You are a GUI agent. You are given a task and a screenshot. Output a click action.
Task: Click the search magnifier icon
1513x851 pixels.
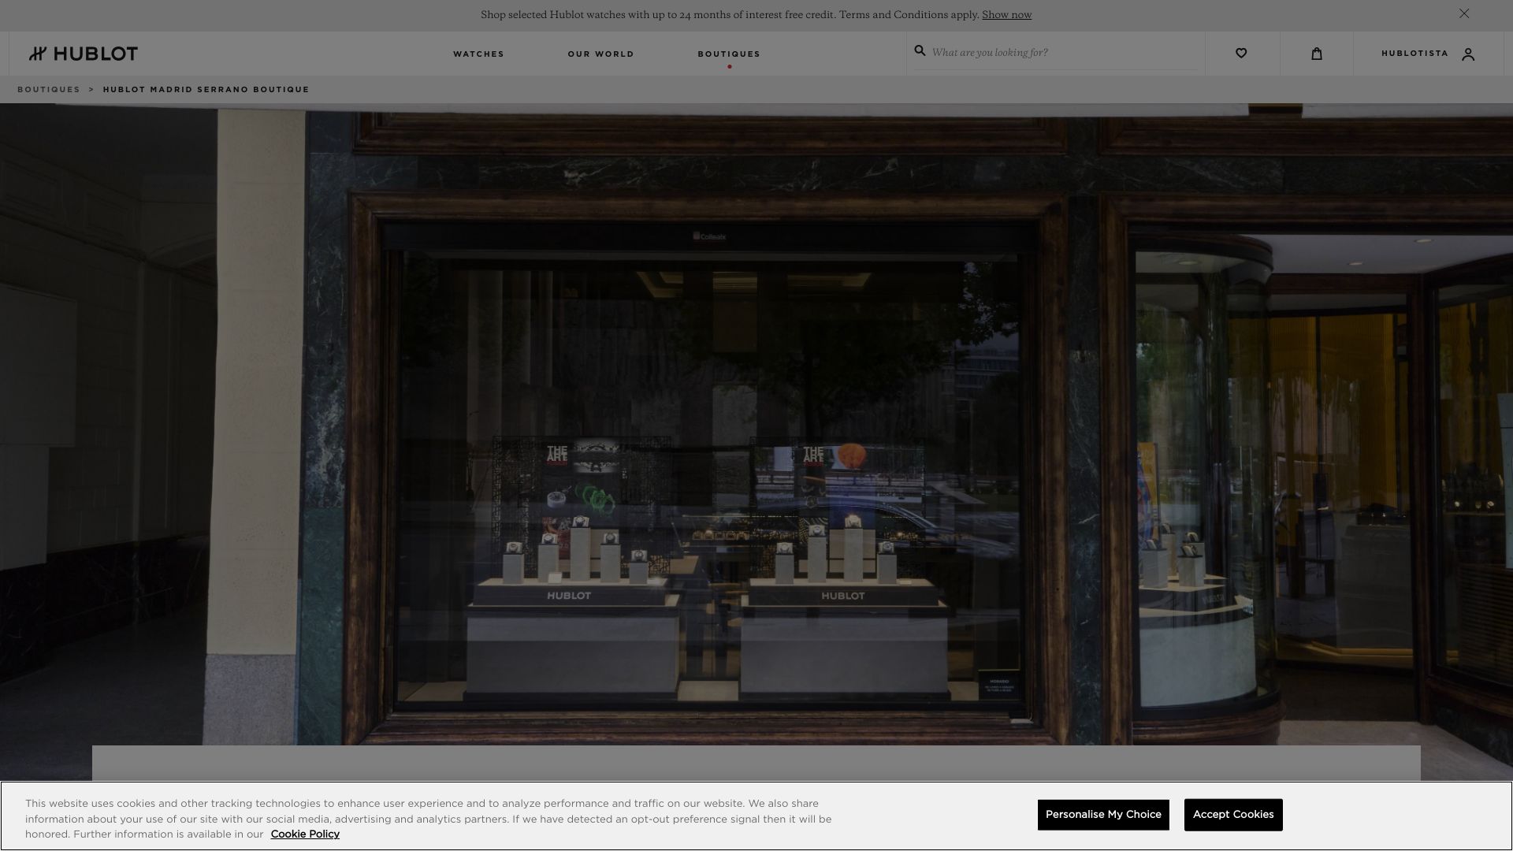click(x=920, y=50)
